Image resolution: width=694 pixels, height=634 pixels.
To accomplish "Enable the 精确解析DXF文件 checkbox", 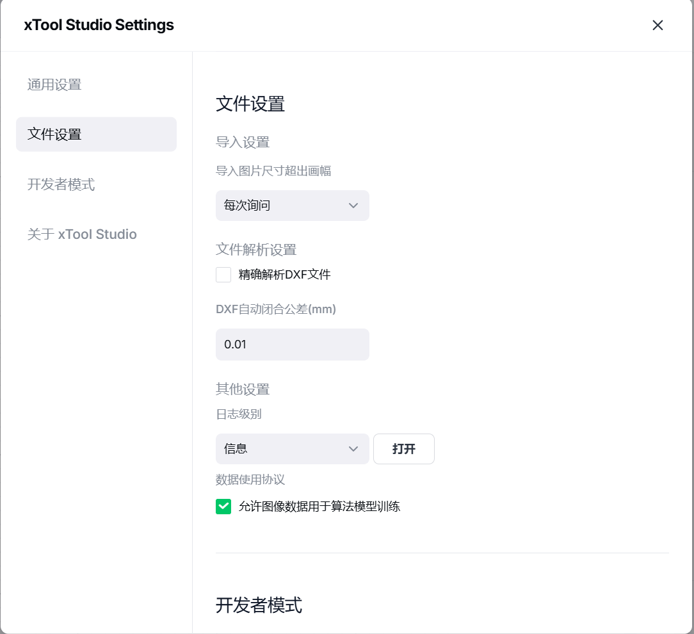I will click(x=223, y=275).
